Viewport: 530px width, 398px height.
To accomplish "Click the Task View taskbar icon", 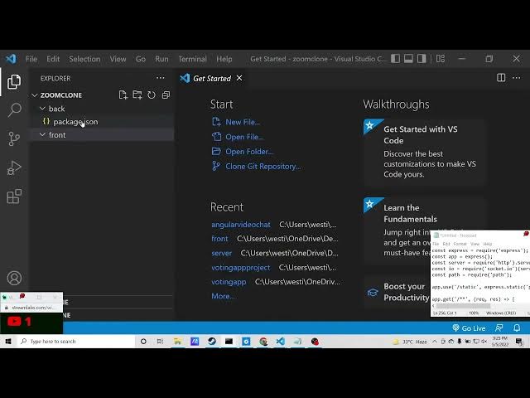I will [x=160, y=342].
